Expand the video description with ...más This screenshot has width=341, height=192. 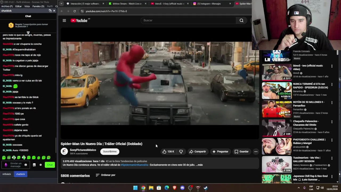(x=199, y=165)
